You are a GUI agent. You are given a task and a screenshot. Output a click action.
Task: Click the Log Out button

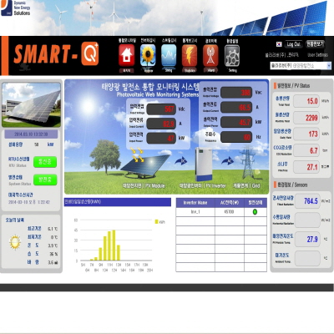point(294,44)
